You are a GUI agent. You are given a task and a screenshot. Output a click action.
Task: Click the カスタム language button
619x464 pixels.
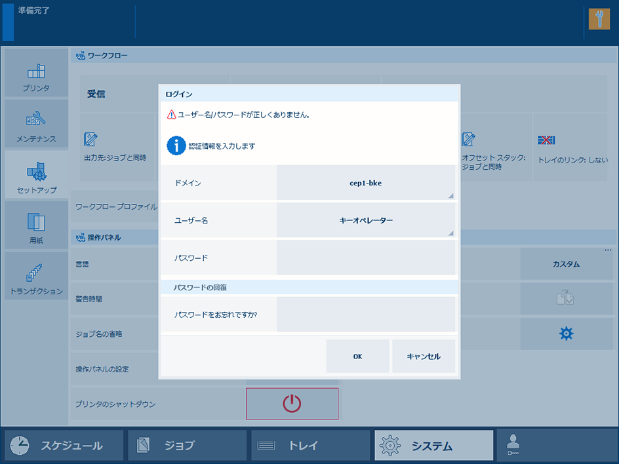pyautogui.click(x=566, y=264)
